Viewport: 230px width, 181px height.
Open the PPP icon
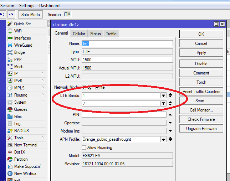click(x=10, y=60)
